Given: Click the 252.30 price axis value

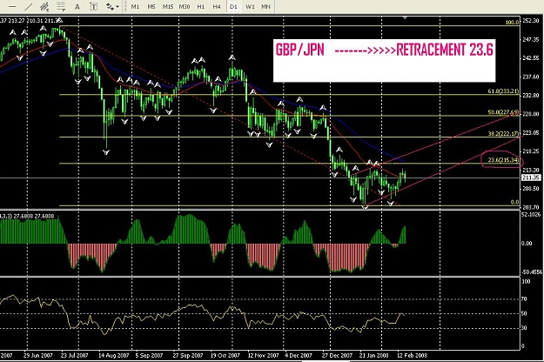Looking at the screenshot, I should (x=531, y=21).
